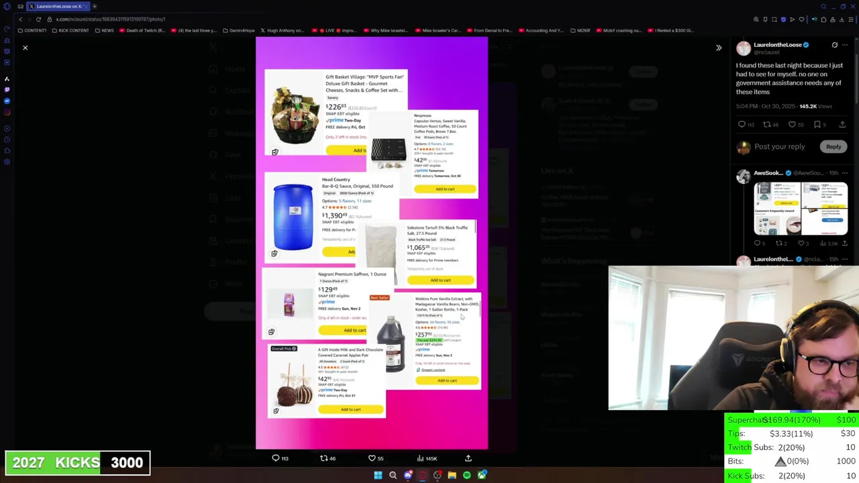Click the zoom magnifier icon in the browser toolbar
The height and width of the screenshot is (483, 859).
[x=756, y=19]
